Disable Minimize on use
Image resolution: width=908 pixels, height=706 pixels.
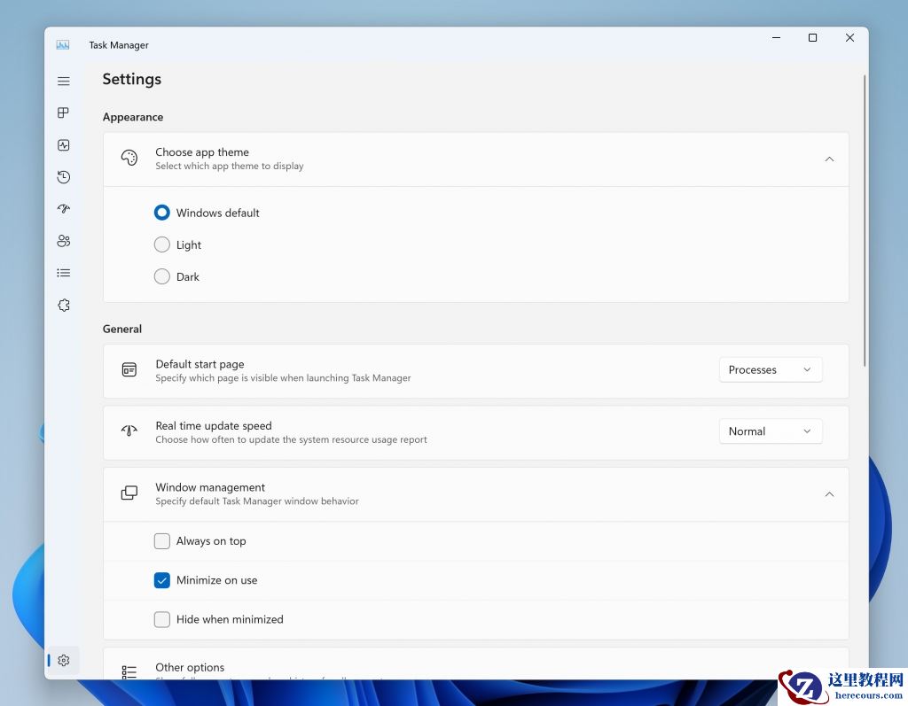tap(161, 580)
